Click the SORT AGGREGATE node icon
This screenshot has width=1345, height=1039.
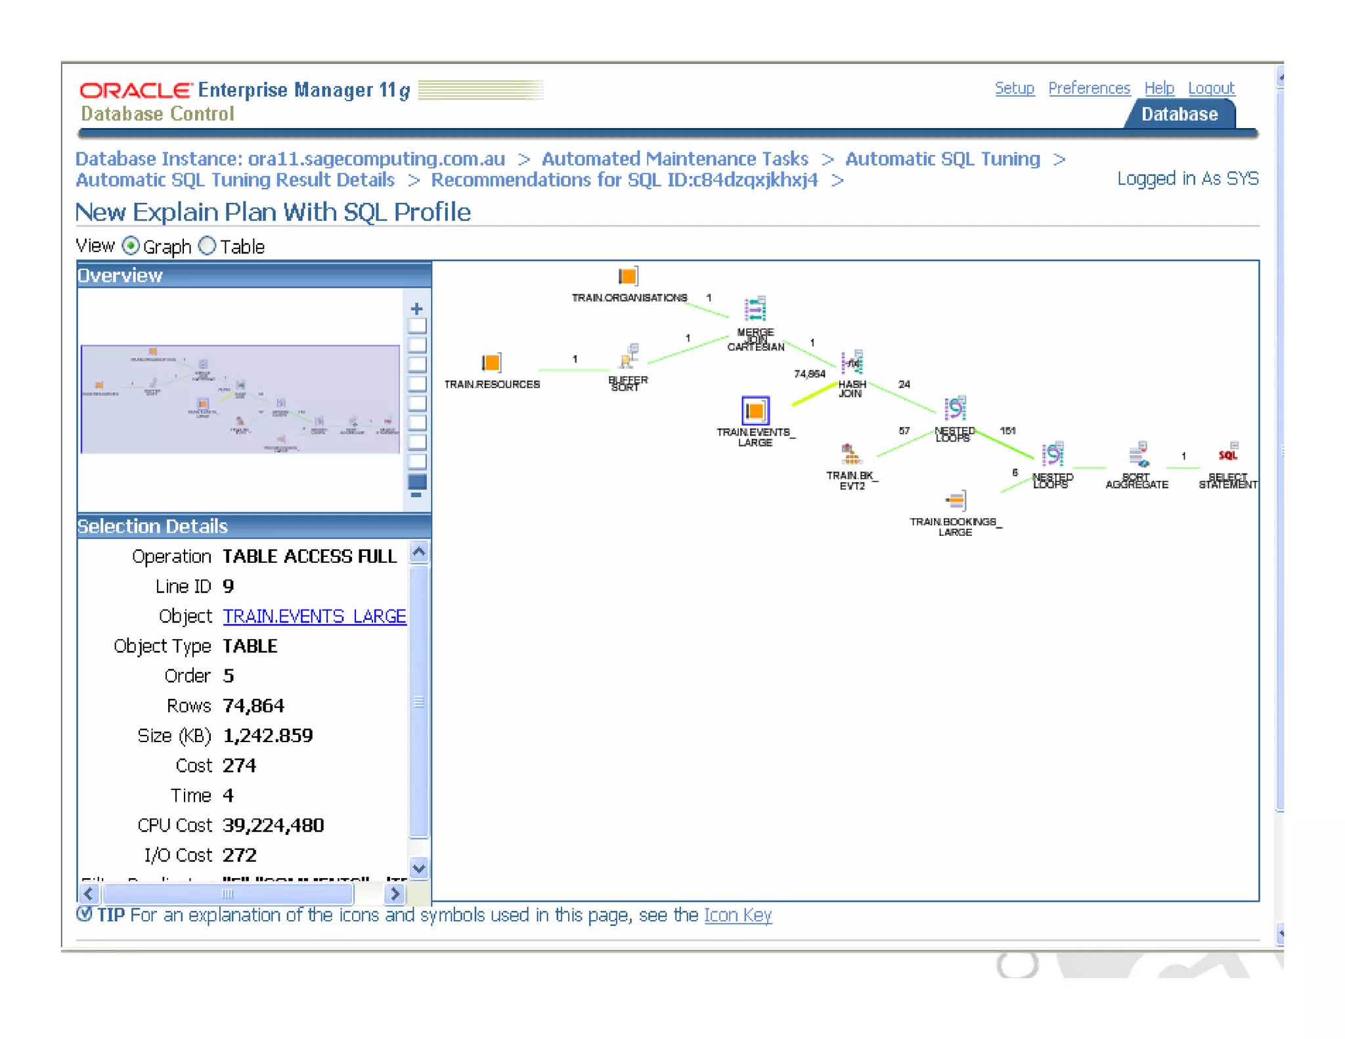pyautogui.click(x=1137, y=454)
